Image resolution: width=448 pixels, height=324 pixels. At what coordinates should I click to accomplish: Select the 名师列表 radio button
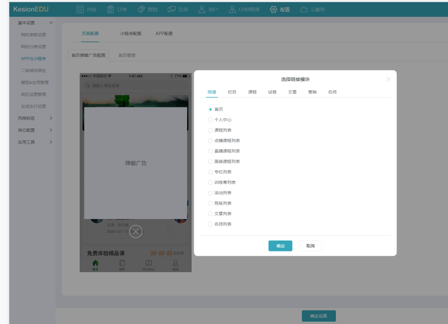pyautogui.click(x=210, y=224)
